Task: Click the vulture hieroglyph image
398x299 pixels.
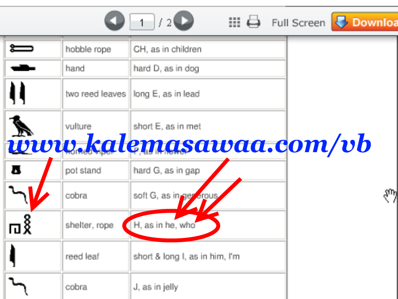Action: (x=21, y=126)
